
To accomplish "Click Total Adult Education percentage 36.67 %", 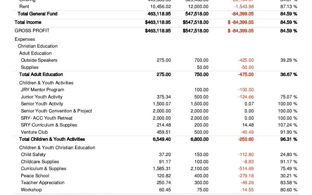I will 289,75.
